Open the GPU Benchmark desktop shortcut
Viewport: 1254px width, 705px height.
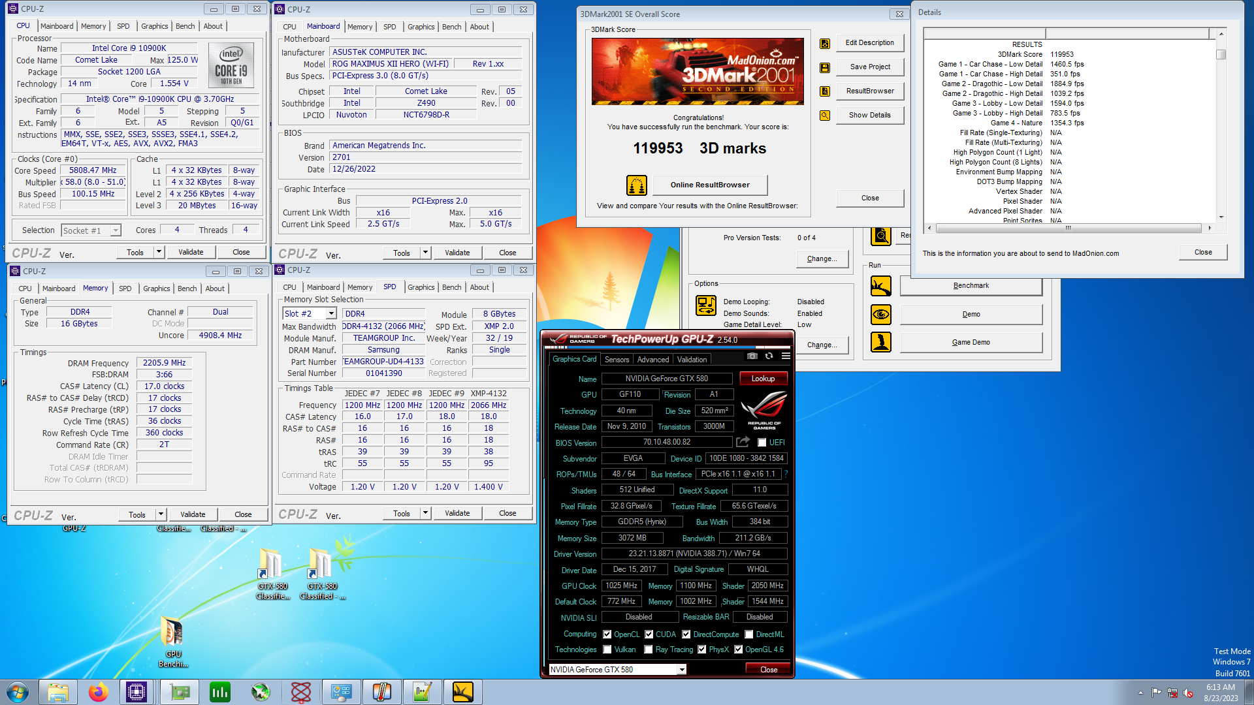(x=173, y=642)
